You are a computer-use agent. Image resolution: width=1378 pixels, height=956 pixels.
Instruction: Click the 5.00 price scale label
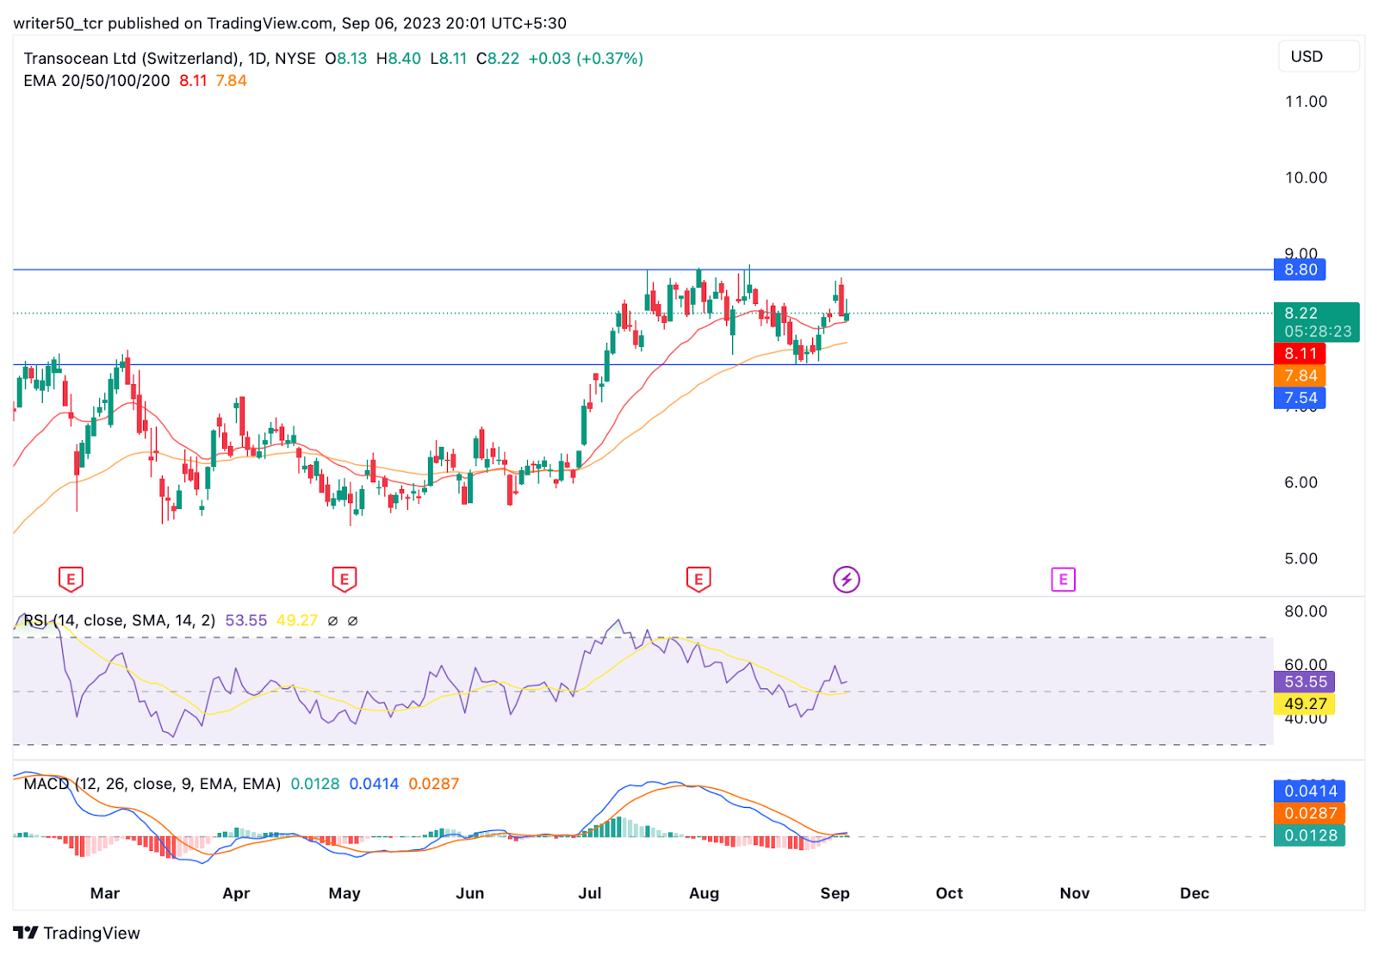(x=1300, y=558)
